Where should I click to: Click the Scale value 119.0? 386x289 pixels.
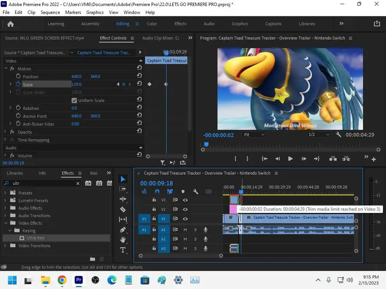pos(77,84)
